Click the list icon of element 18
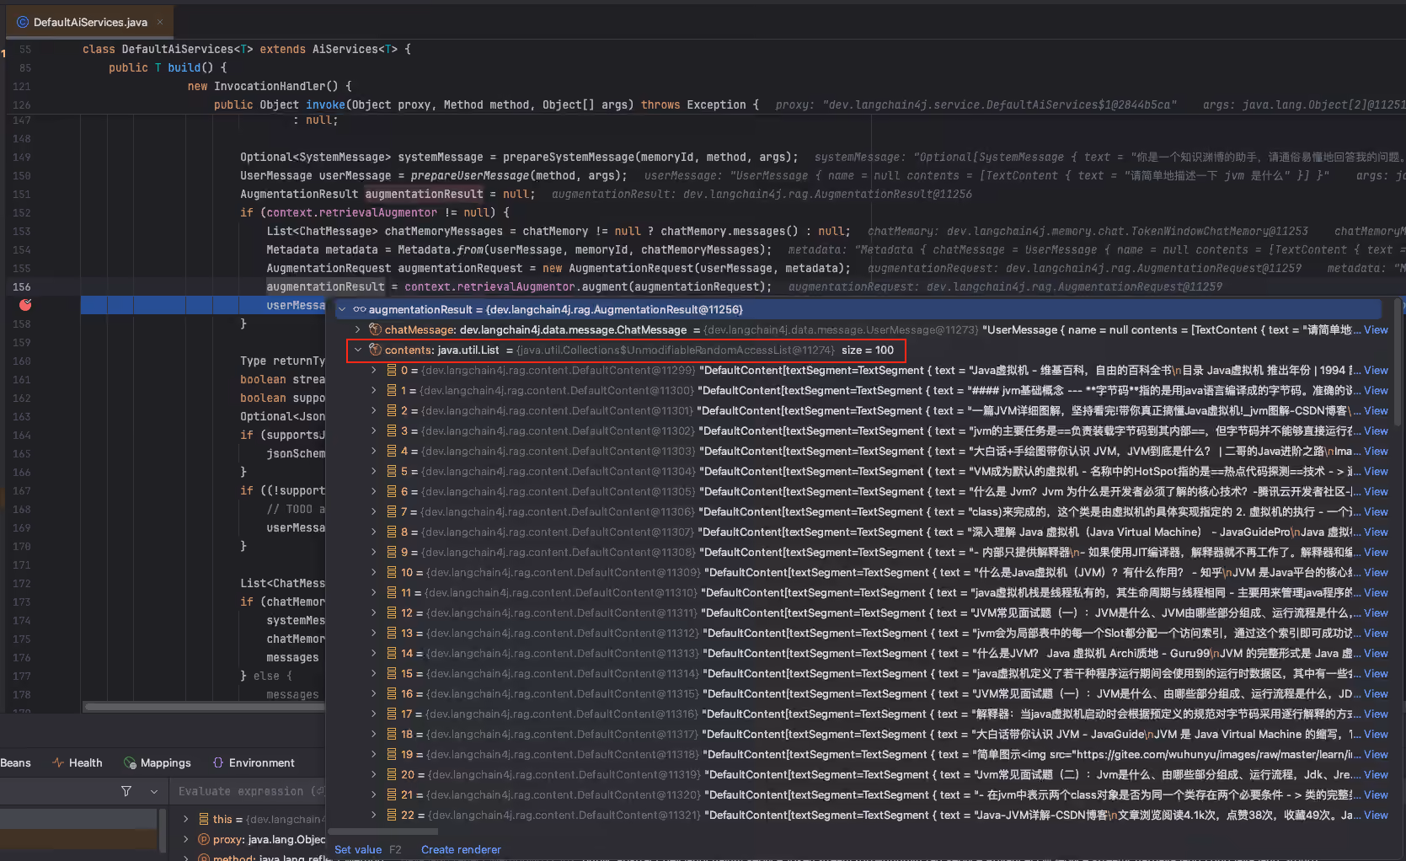The image size is (1406, 861). pyautogui.click(x=392, y=734)
